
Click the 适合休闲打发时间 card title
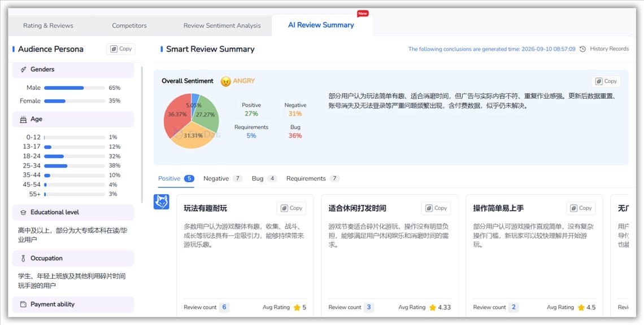(358, 208)
